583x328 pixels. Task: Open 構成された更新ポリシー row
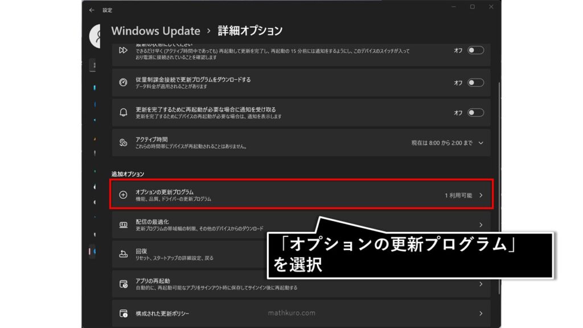pyautogui.click(x=301, y=314)
